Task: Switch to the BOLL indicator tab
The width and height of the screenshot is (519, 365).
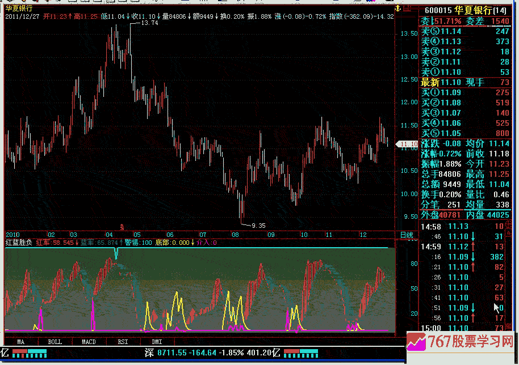Action: tap(55, 342)
